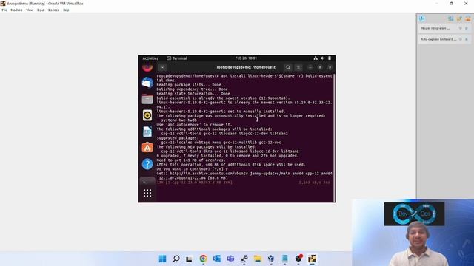The width and height of the screenshot is (474, 266).
Task: Click the Auto capture keyboard notification
Action: (444, 39)
